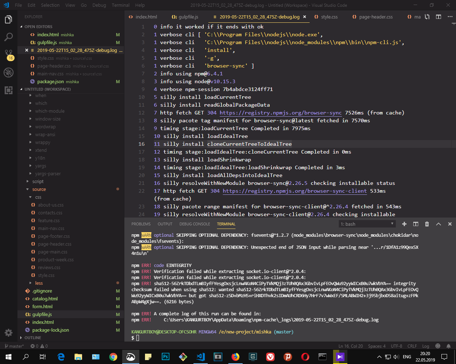Expand the less folder

click(x=39, y=283)
